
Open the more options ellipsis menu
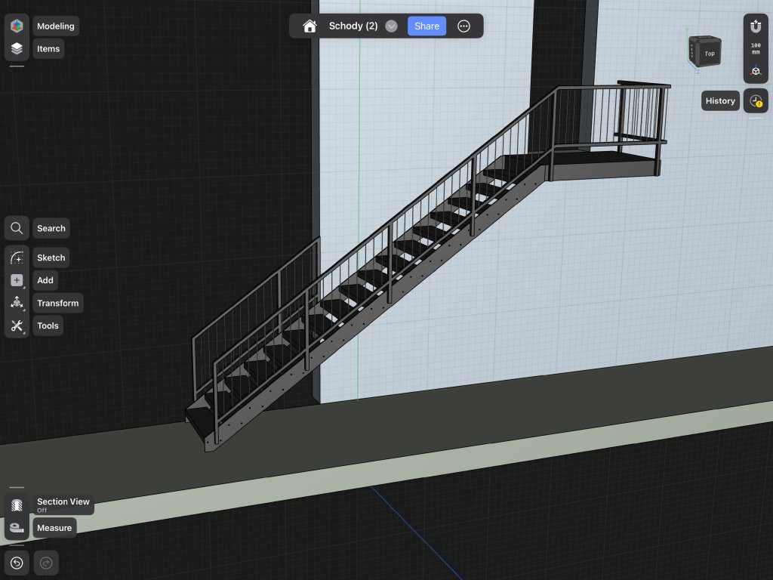pos(464,26)
